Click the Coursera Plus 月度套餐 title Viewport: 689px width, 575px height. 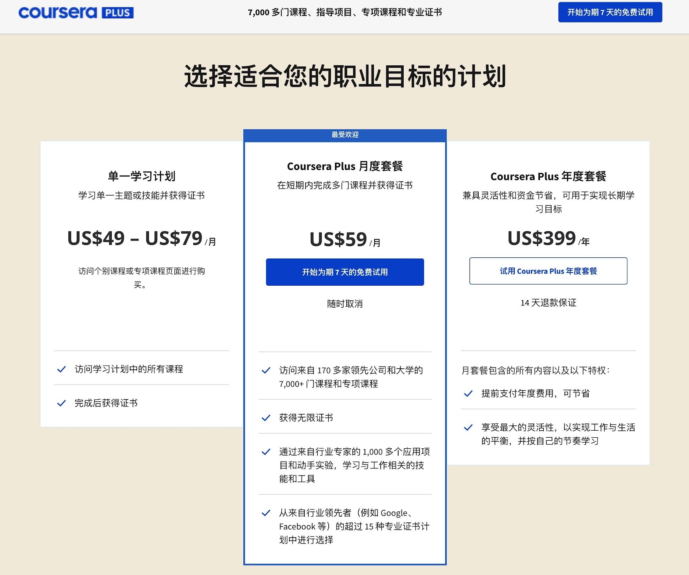[345, 166]
